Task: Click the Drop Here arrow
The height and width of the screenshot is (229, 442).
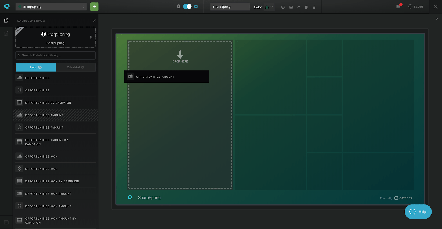Action: (180, 55)
